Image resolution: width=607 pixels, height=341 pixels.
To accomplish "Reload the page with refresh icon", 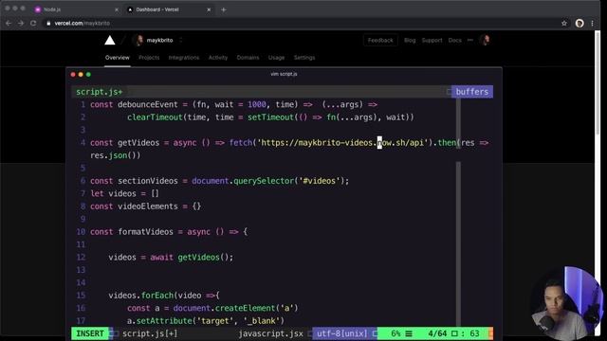I will (x=33, y=23).
